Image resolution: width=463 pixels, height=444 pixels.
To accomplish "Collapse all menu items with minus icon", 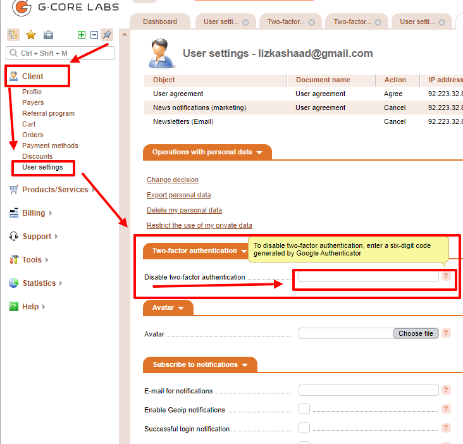I will click(94, 35).
